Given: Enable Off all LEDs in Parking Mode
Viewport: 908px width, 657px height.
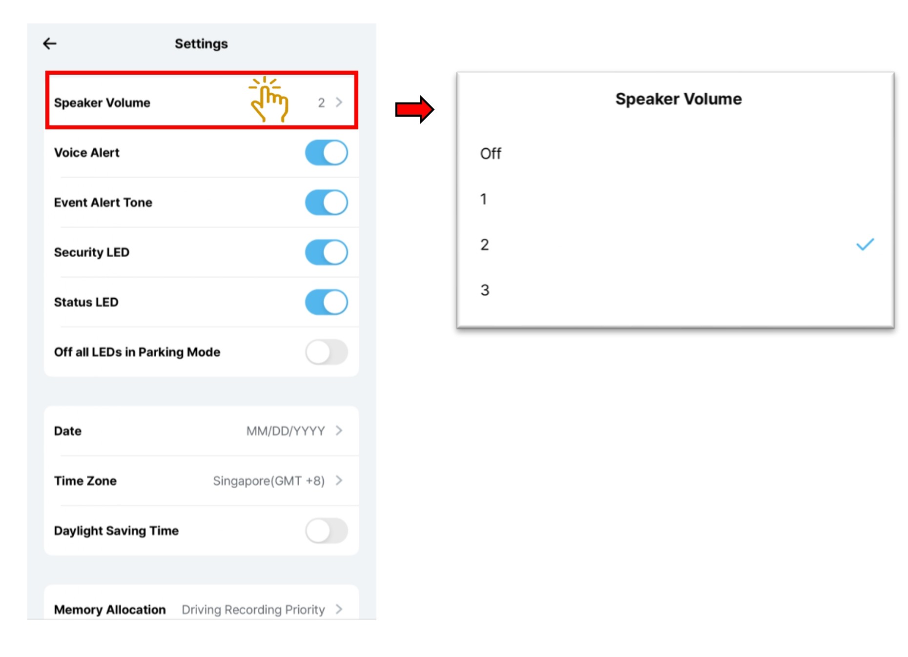Looking at the screenshot, I should [326, 352].
